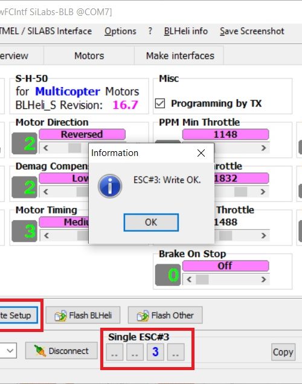Select ESC number 3 button
The width and height of the screenshot is (302, 384).
pos(155,352)
